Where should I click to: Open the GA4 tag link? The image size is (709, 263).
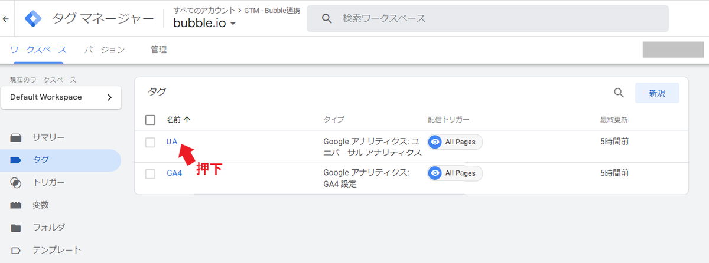[174, 173]
